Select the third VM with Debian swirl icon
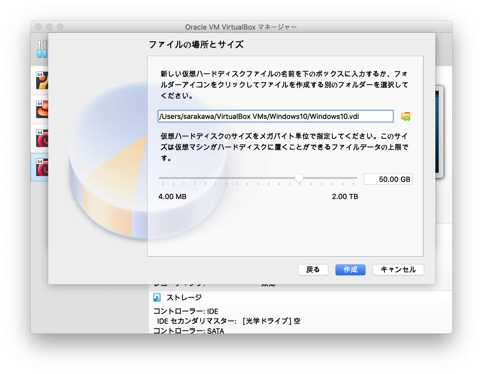483x374 pixels. (42, 138)
